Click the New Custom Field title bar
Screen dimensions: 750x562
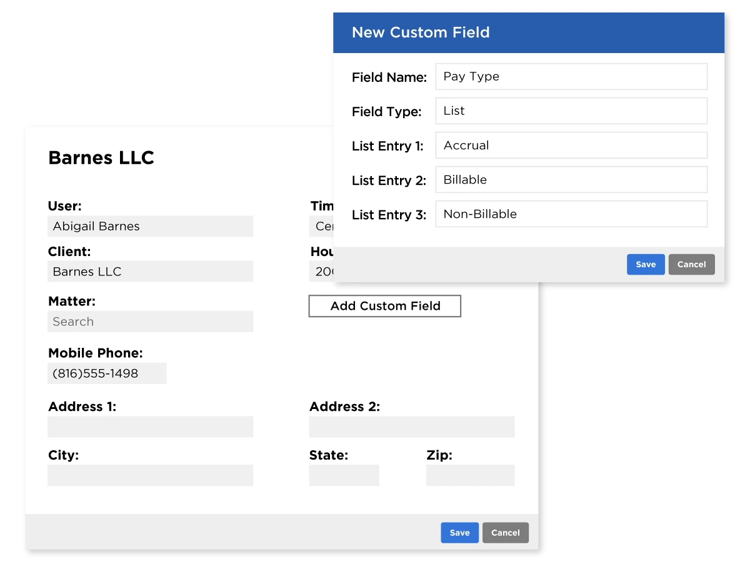click(528, 32)
